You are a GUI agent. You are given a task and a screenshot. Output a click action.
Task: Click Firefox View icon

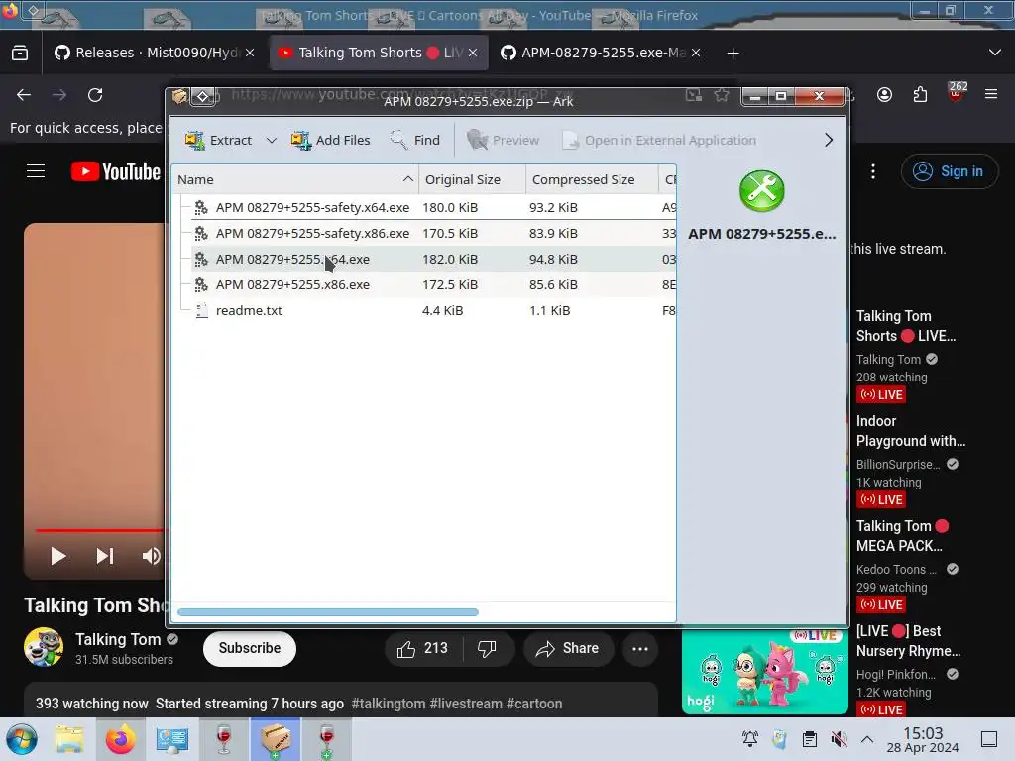pos(20,54)
